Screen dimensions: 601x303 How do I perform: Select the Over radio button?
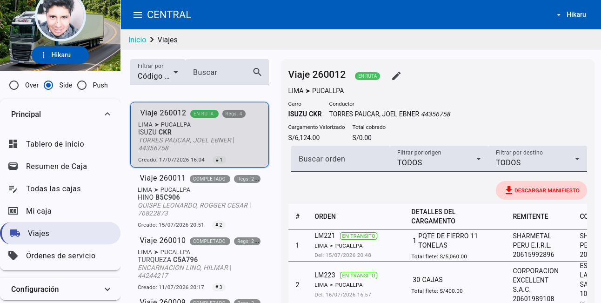(14, 85)
